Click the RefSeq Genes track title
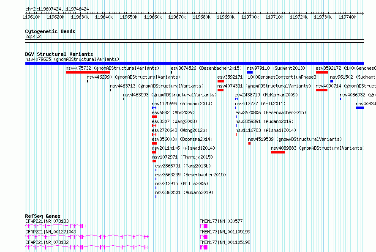Screen dimensions: 376x252 pyautogui.click(x=43, y=216)
